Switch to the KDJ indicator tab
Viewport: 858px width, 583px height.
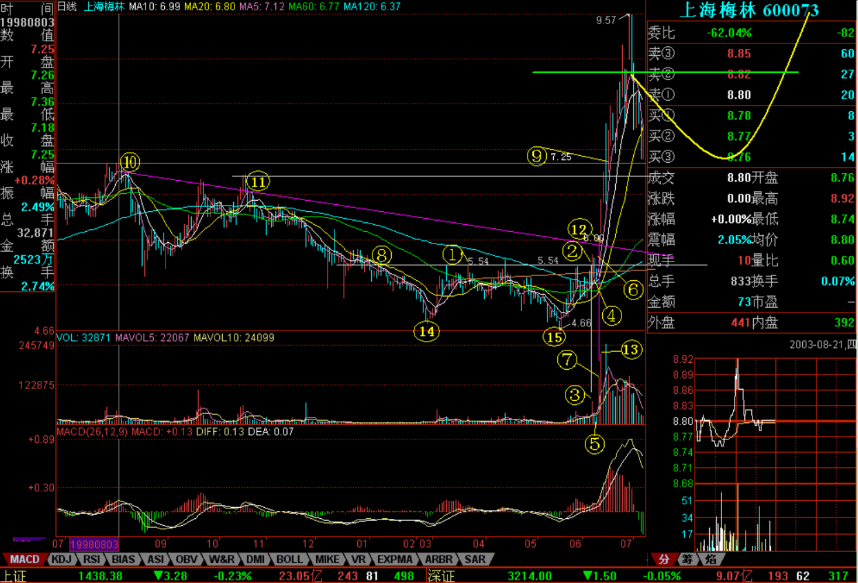61,559
